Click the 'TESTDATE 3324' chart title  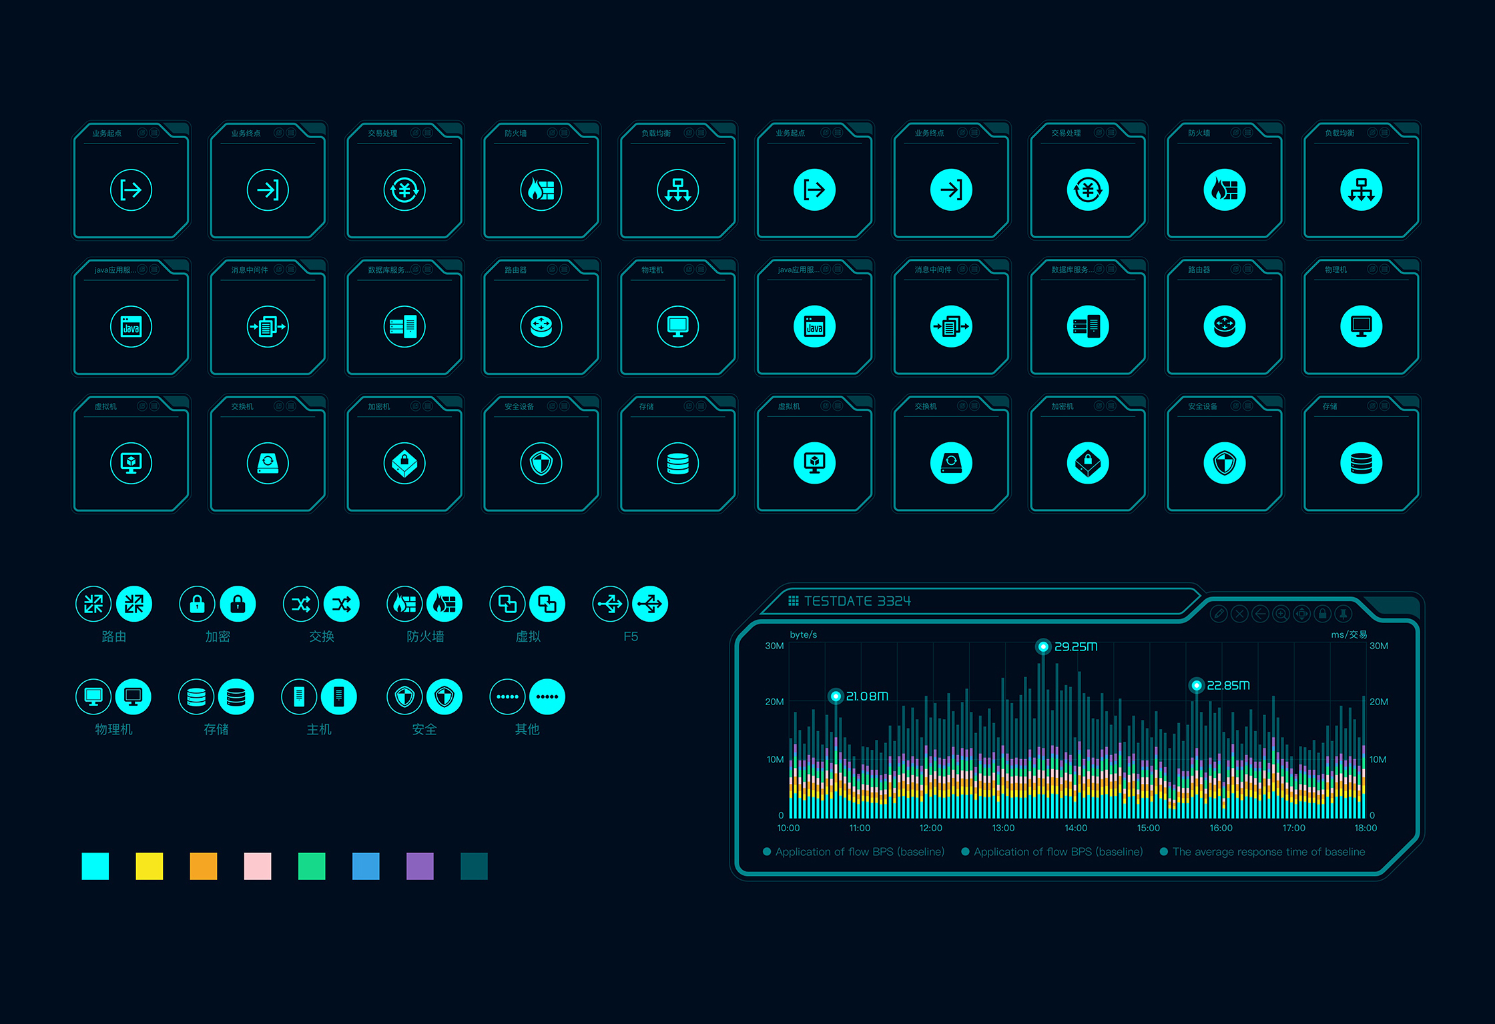[x=857, y=601]
